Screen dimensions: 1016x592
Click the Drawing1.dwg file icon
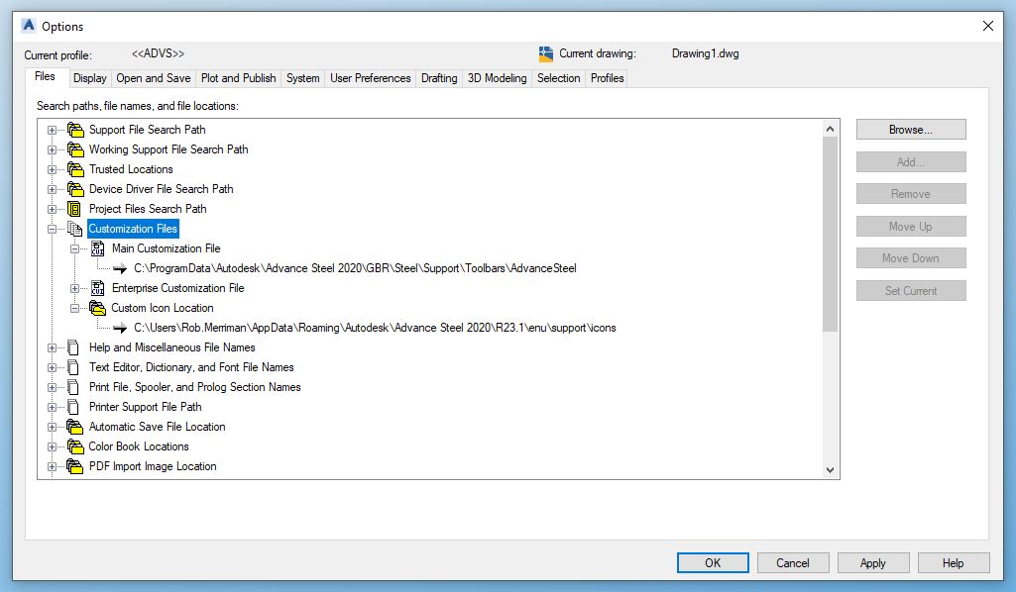pos(545,53)
